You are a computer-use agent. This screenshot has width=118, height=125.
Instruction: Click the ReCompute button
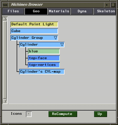coord(63,114)
